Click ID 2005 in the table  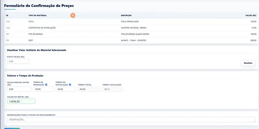point(8,22)
